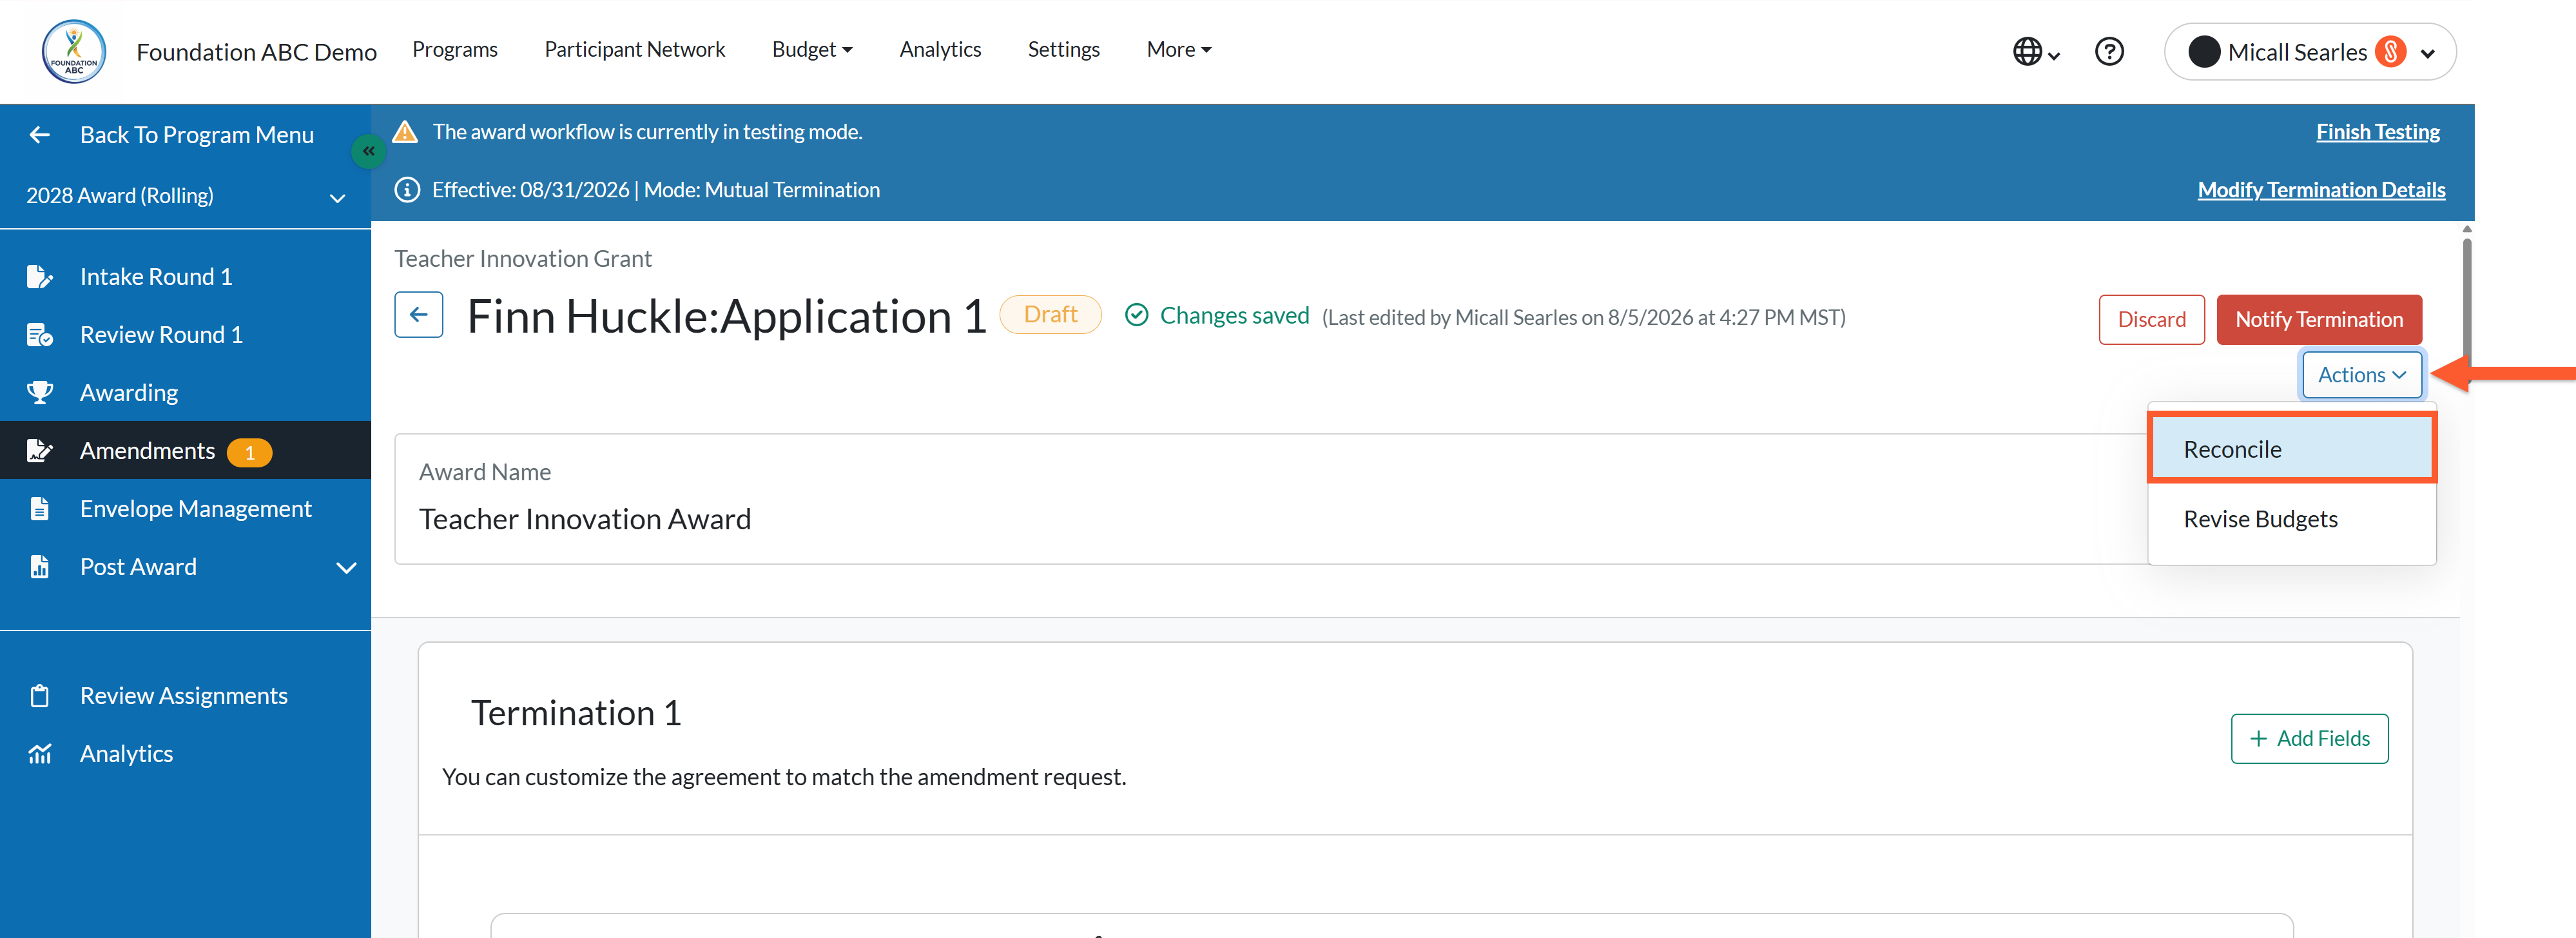Viewport: 2576px width, 938px height.
Task: Select Reconcile from the Actions menu
Action: click(x=2291, y=449)
